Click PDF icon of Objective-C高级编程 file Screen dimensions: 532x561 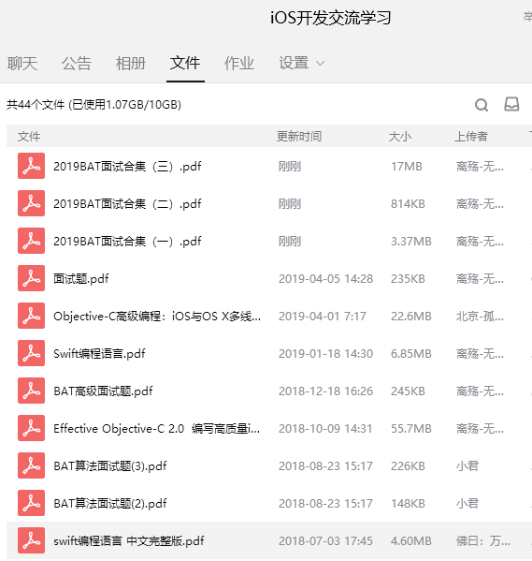point(32,316)
